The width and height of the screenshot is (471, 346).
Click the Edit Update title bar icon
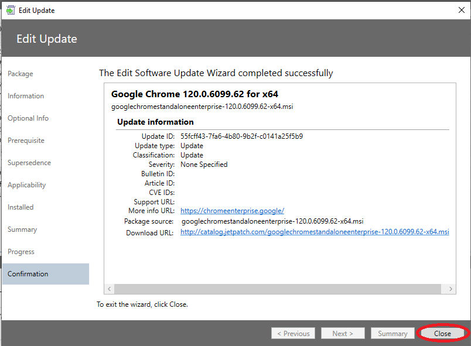(x=11, y=10)
